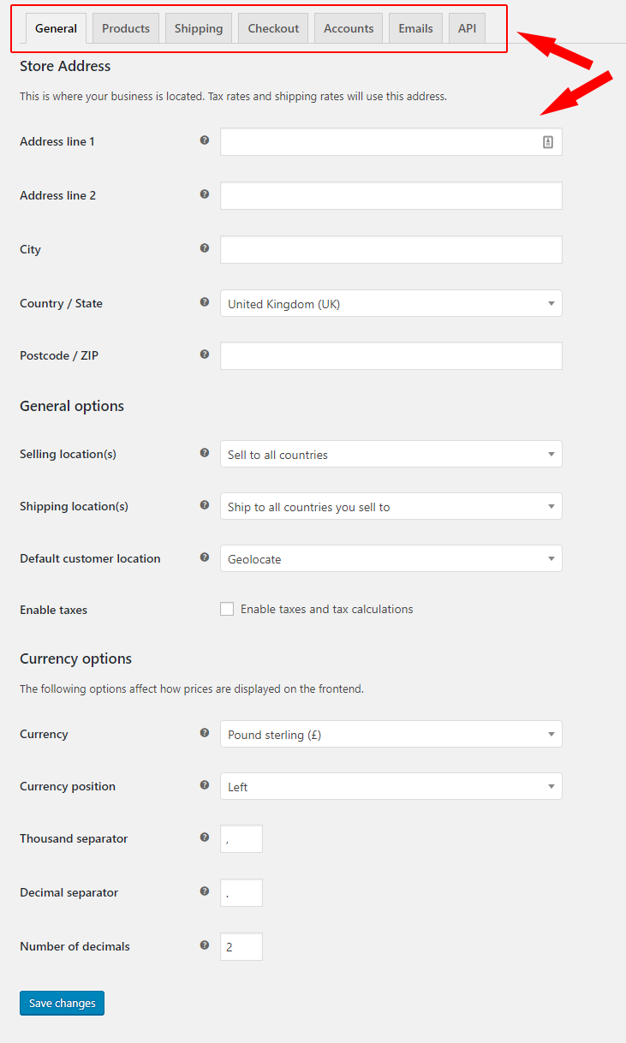Expand the Selling location(s) dropdown

click(x=391, y=454)
